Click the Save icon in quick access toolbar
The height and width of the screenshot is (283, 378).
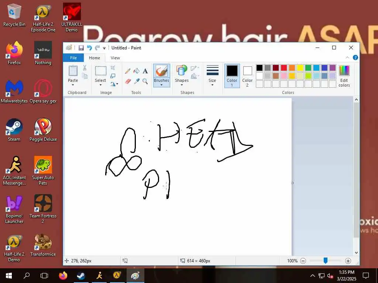click(x=81, y=48)
